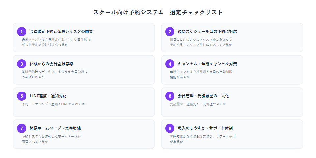The height and width of the screenshot is (158, 316).
Task: Click the purple number 5 badge
Action: [22, 96]
